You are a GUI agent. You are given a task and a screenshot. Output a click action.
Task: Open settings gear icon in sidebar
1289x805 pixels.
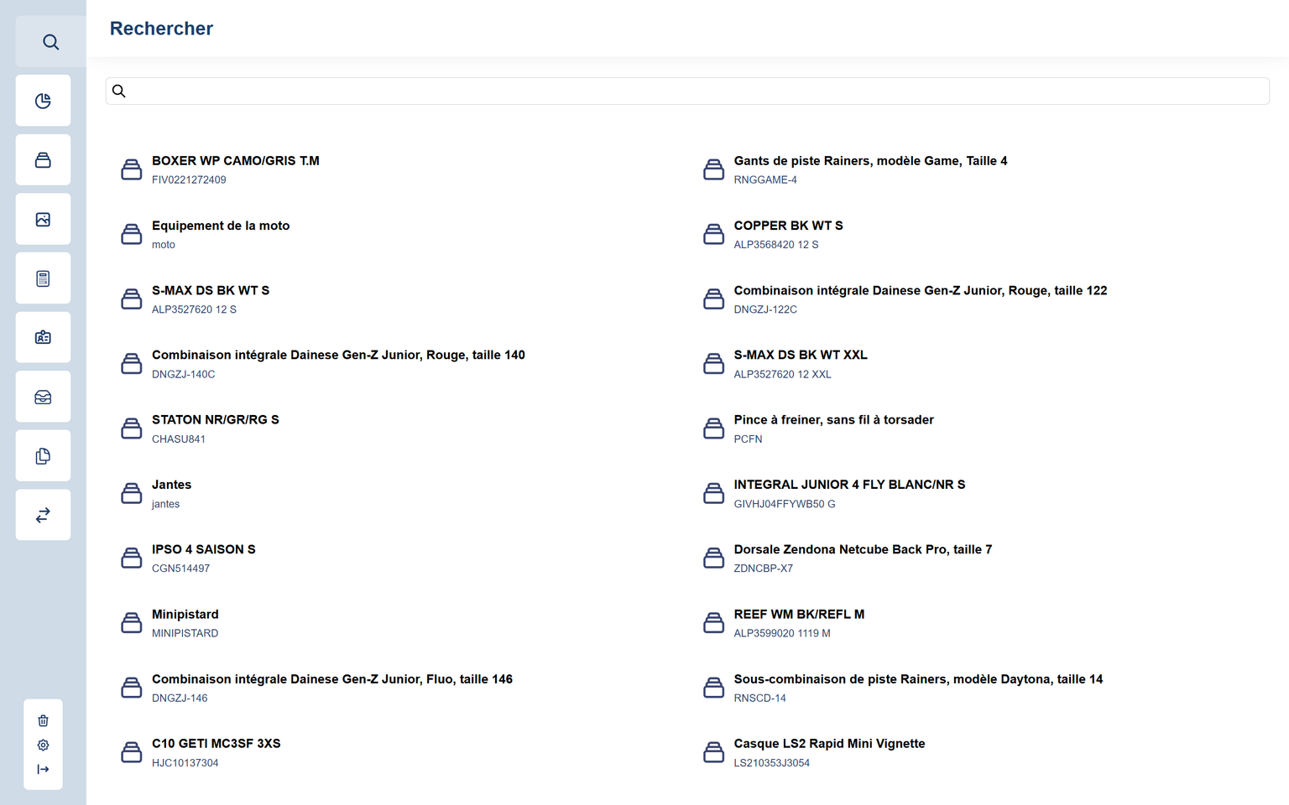(x=43, y=745)
